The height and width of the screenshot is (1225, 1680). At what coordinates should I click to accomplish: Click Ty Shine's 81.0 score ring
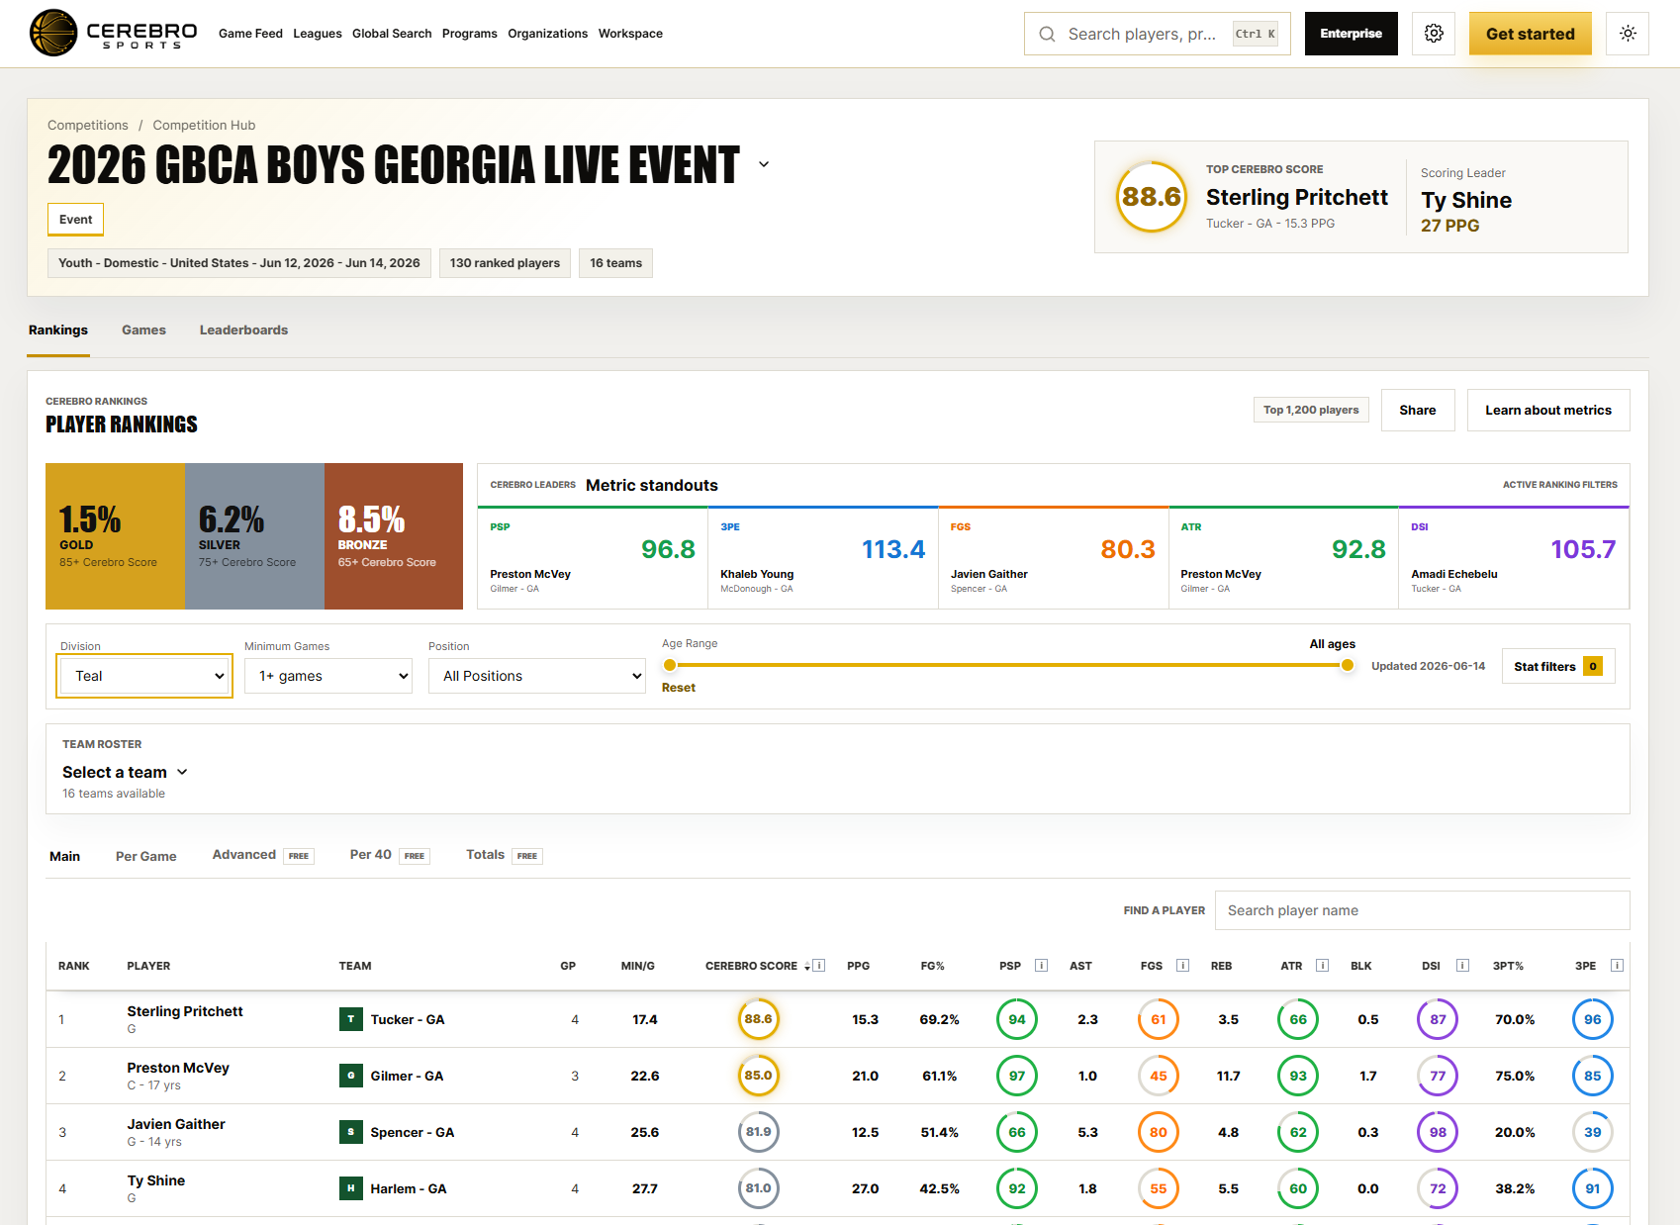pos(759,1188)
